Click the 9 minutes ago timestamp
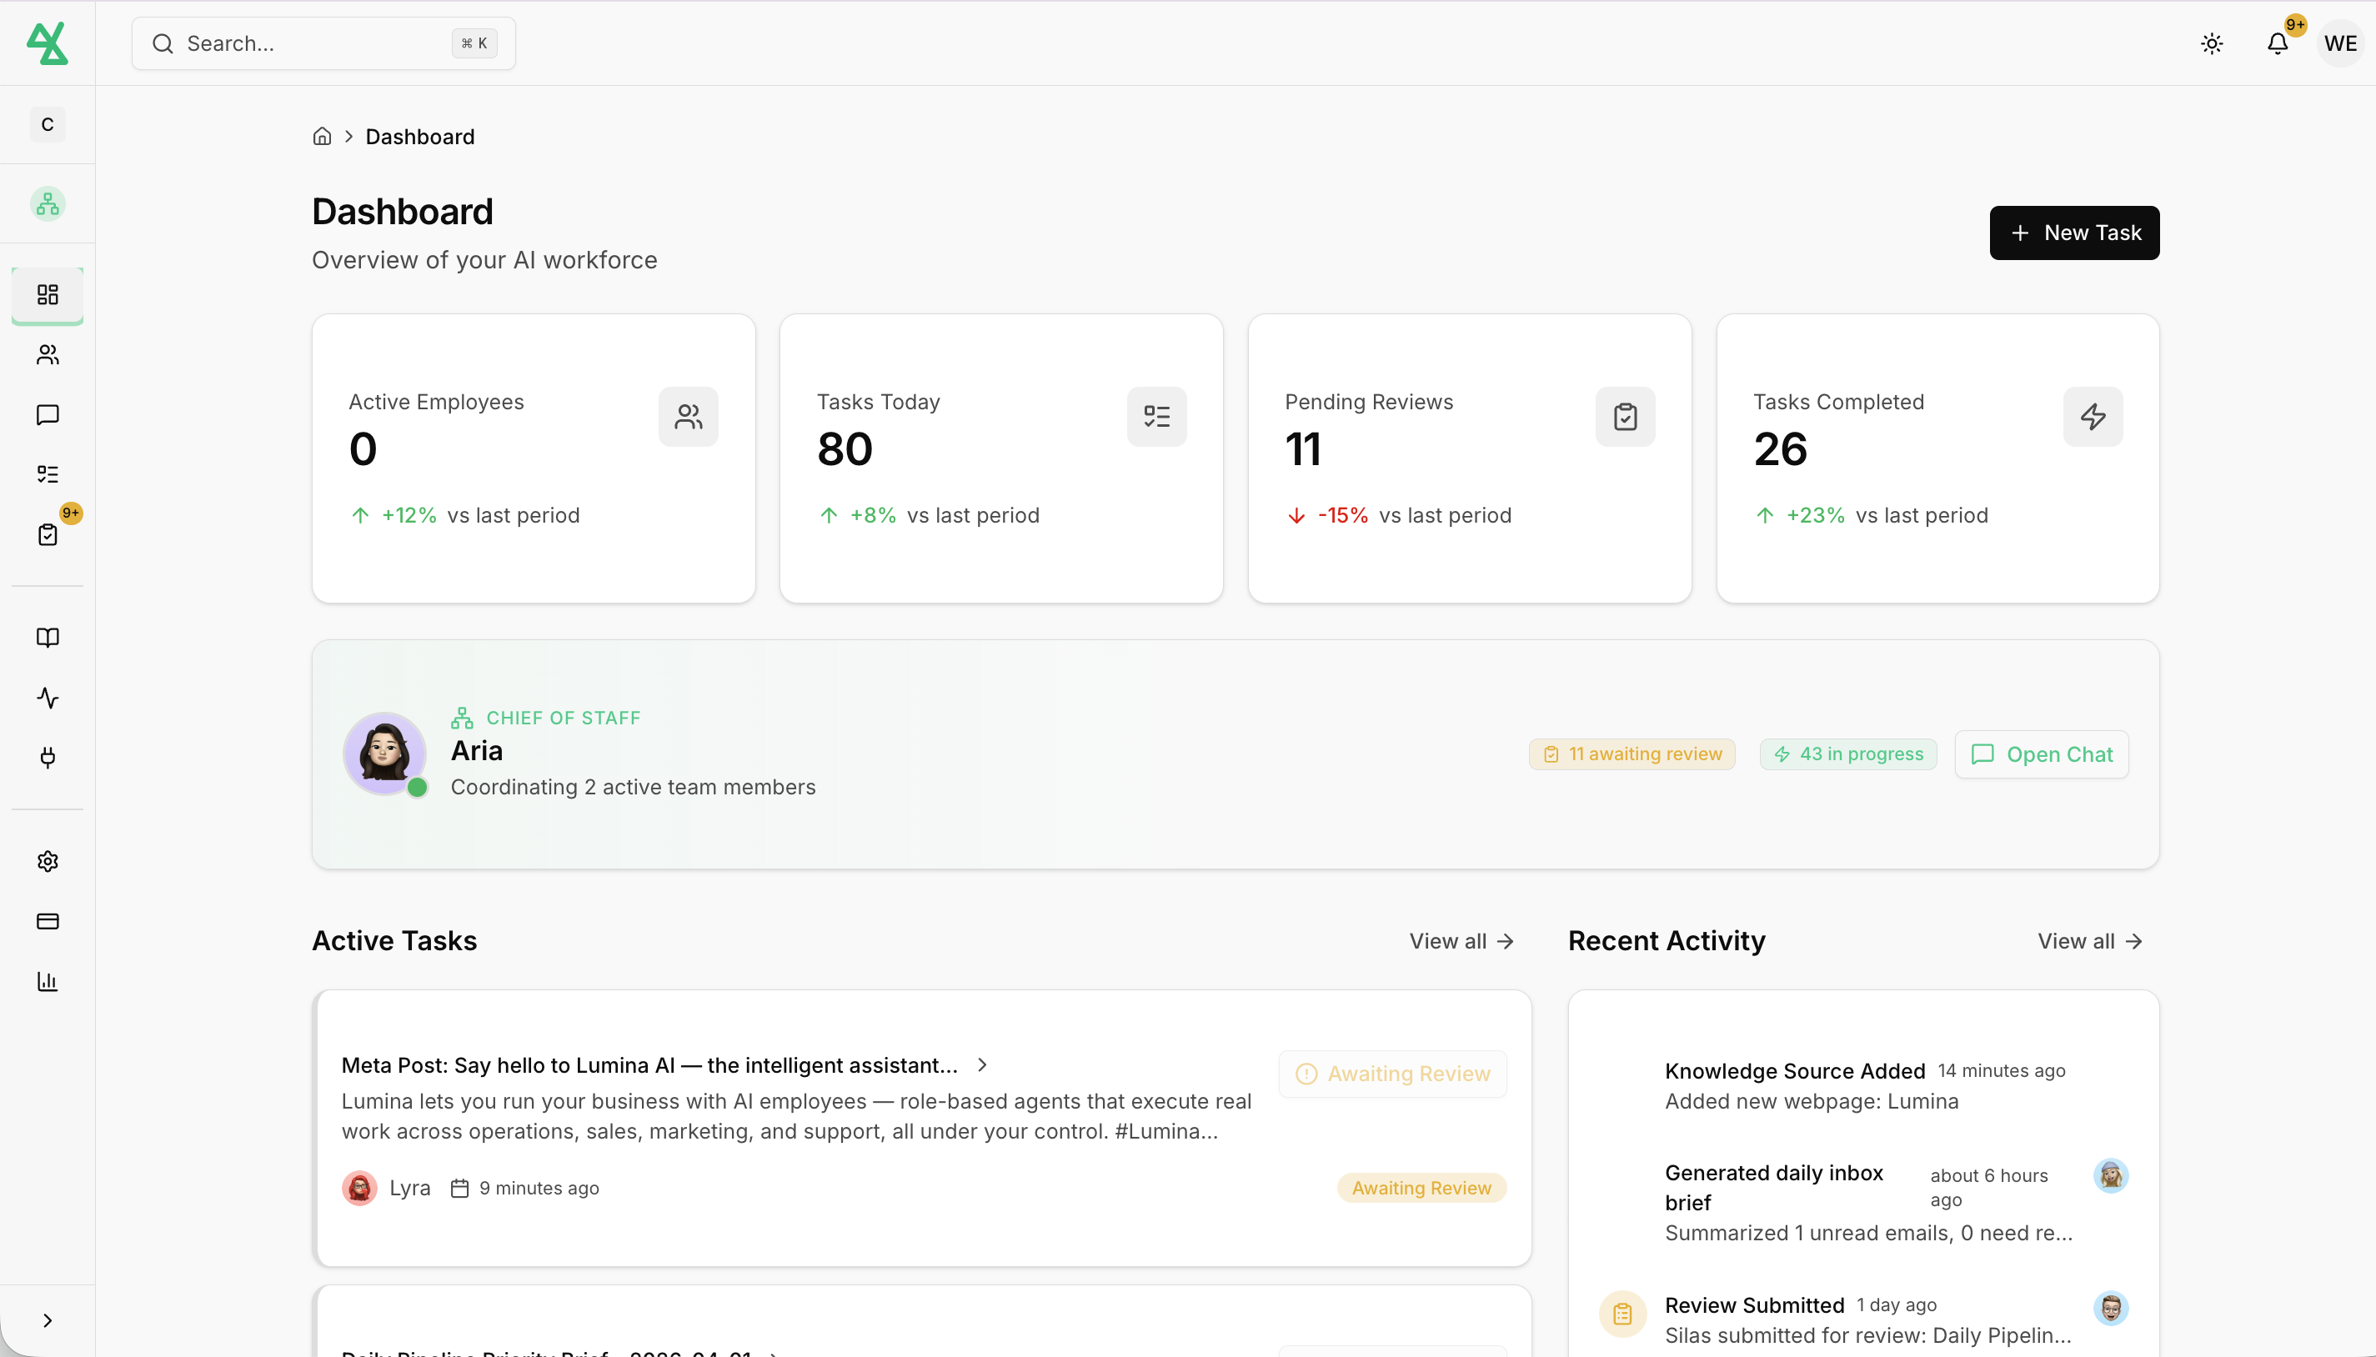The height and width of the screenshot is (1357, 2376). (x=539, y=1189)
